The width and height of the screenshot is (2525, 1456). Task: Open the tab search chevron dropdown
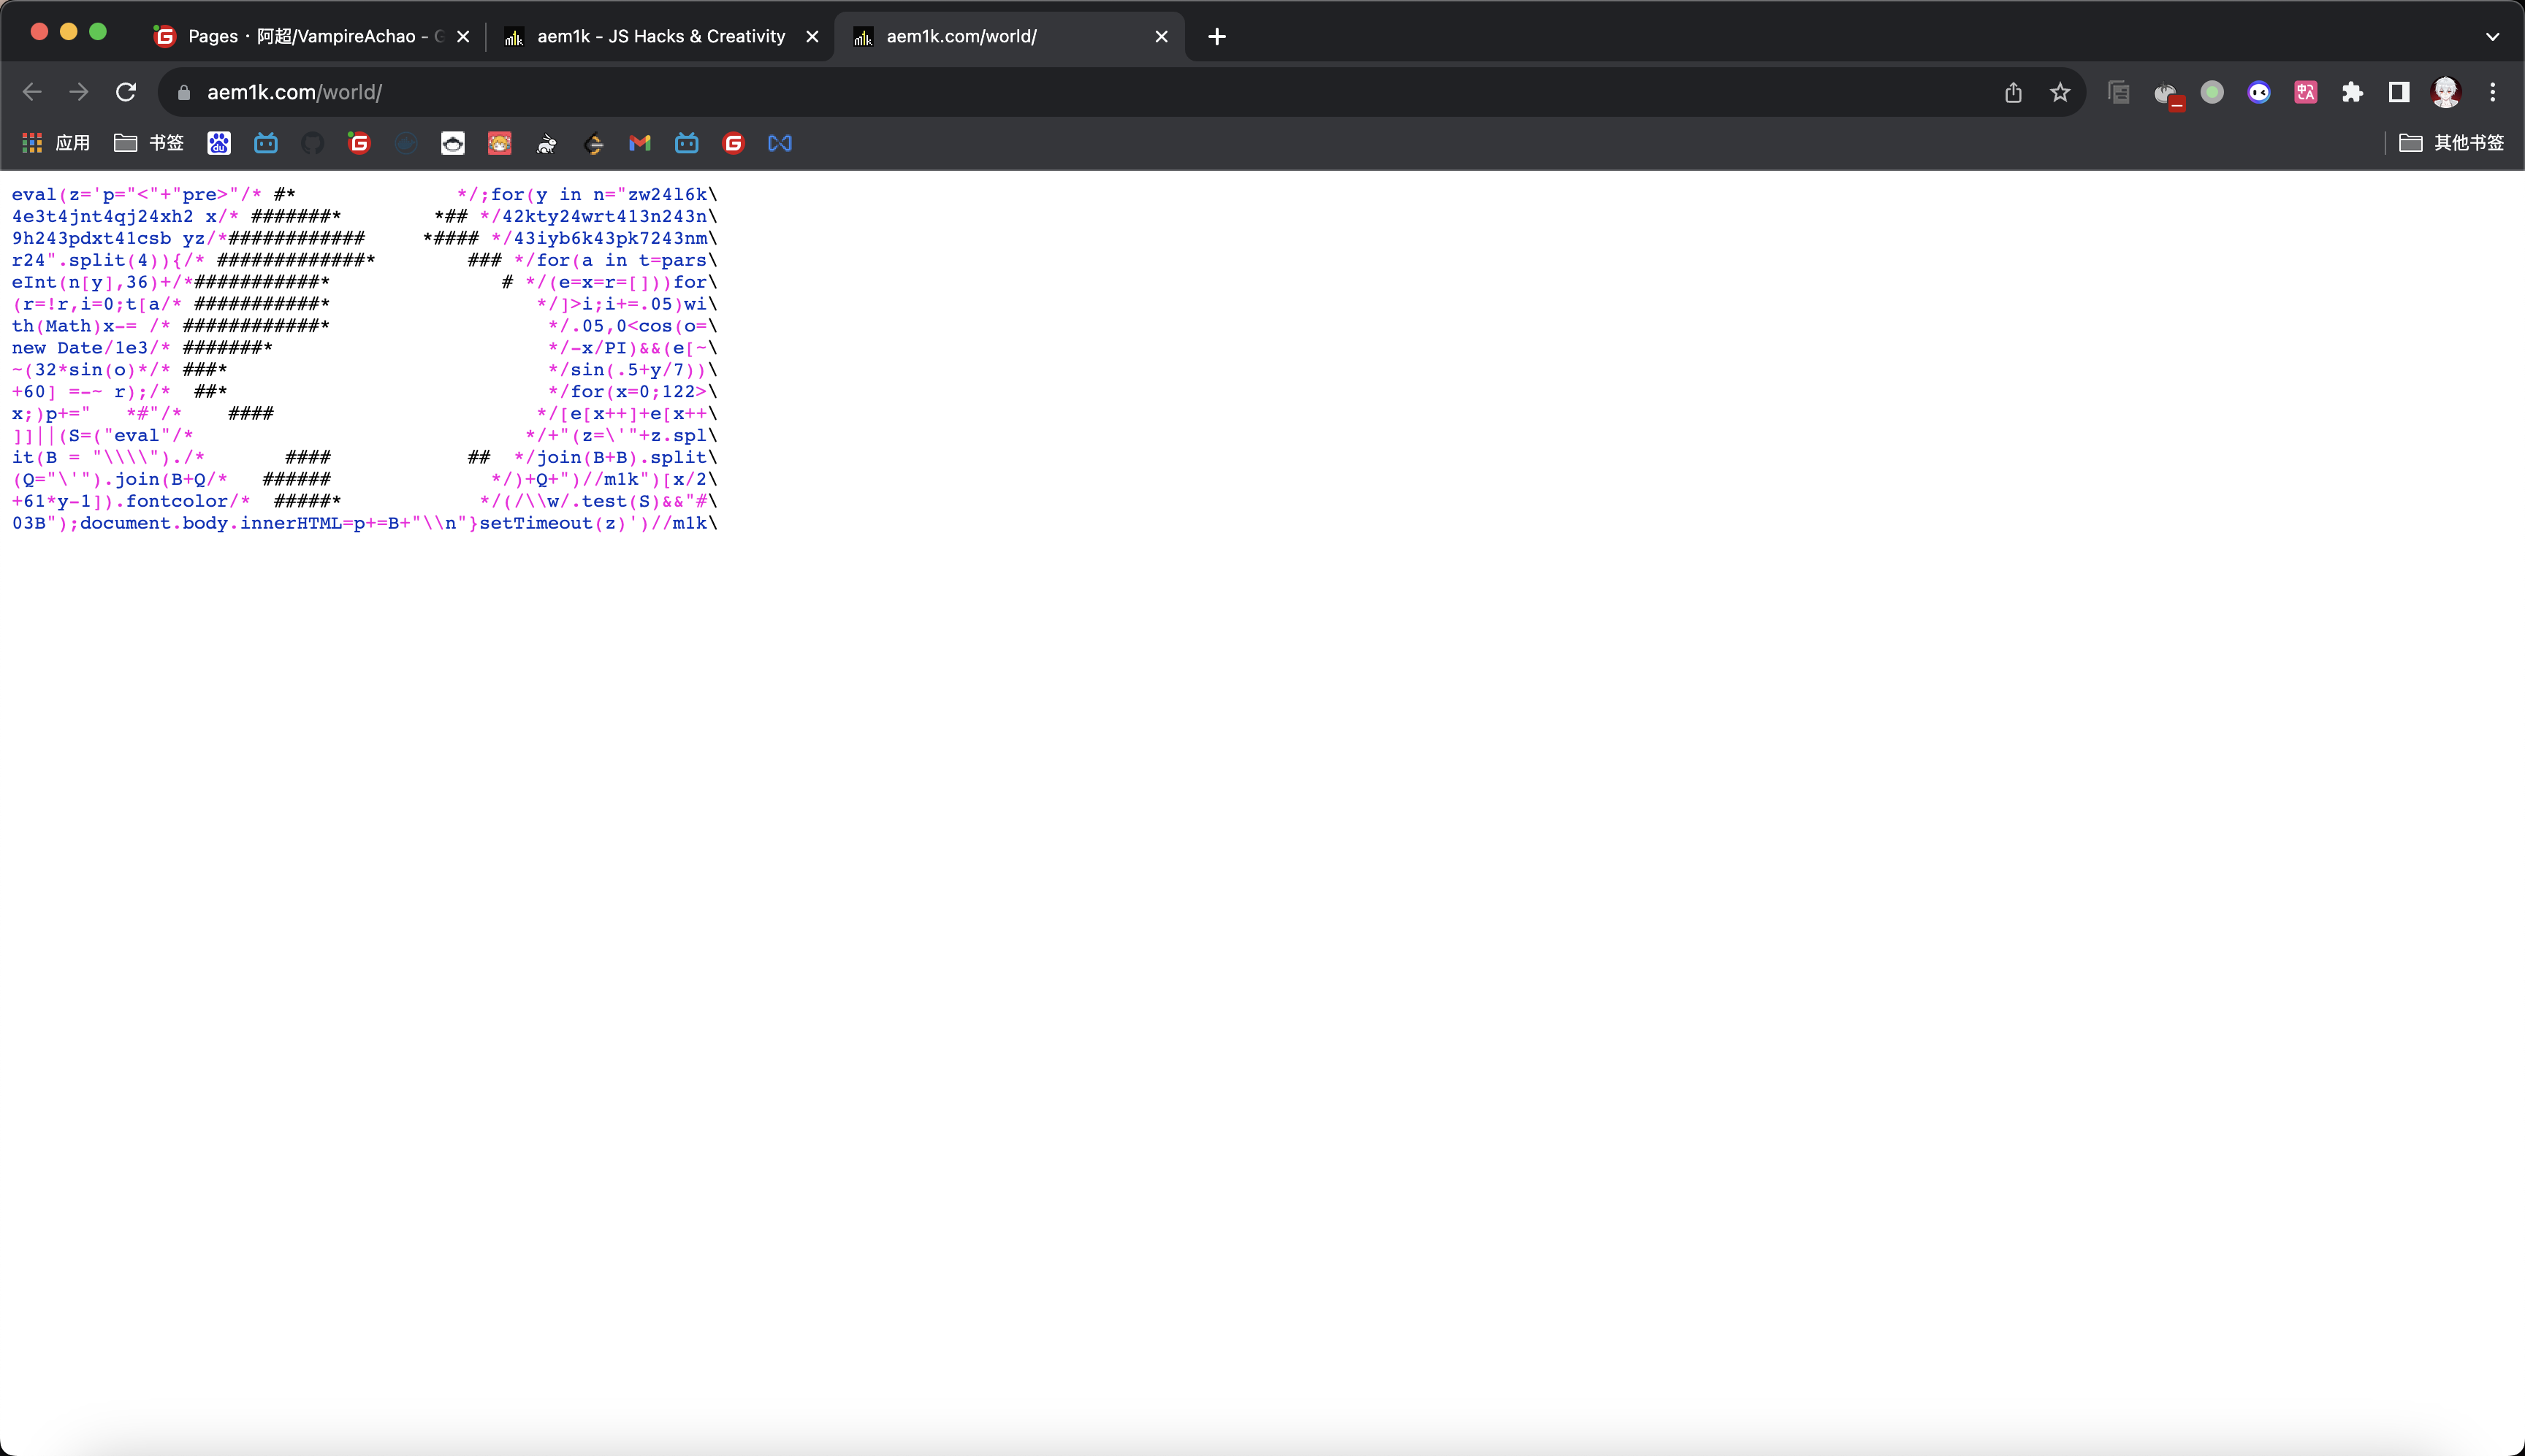2492,36
